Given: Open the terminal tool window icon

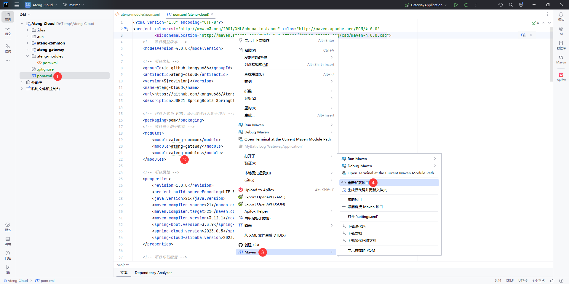Looking at the screenshot, I should 8,241.
